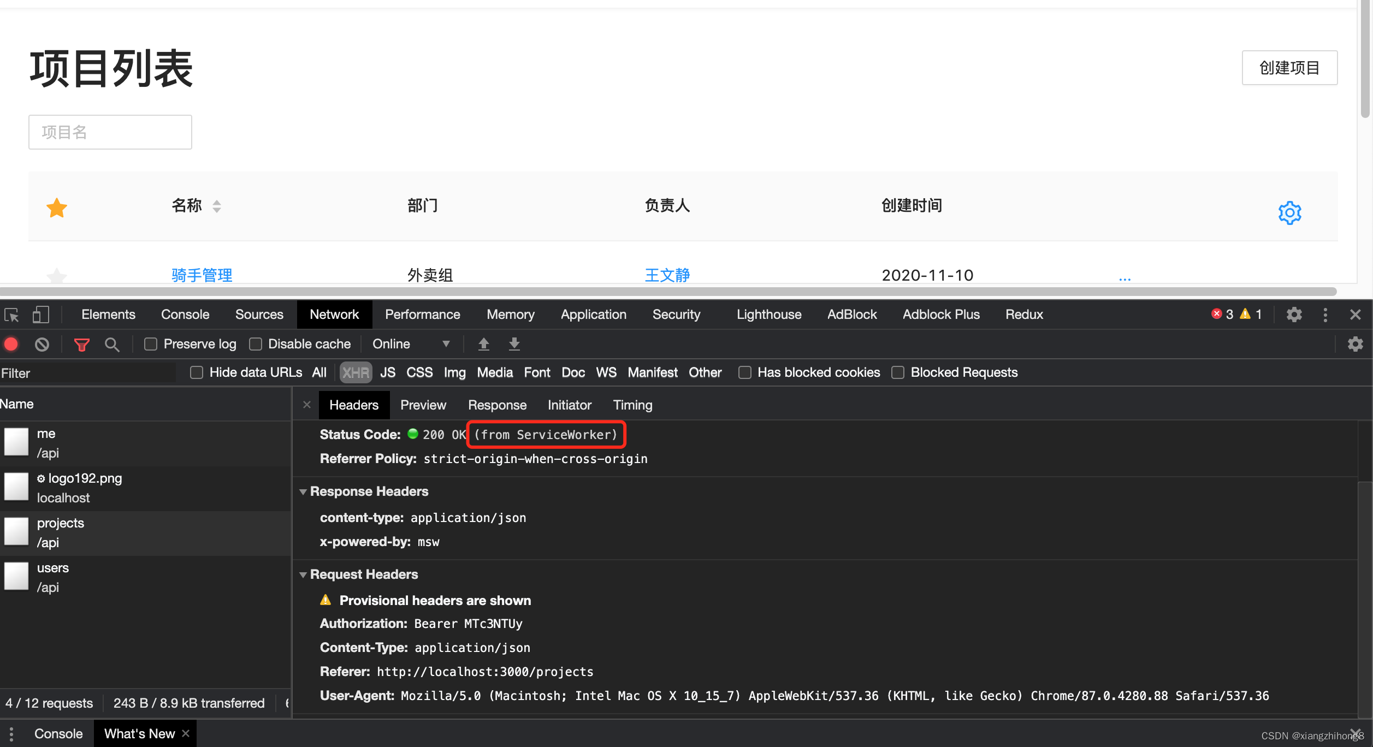This screenshot has height=747, width=1373.
Task: Check the Has blocked cookies filter
Action: coord(744,372)
